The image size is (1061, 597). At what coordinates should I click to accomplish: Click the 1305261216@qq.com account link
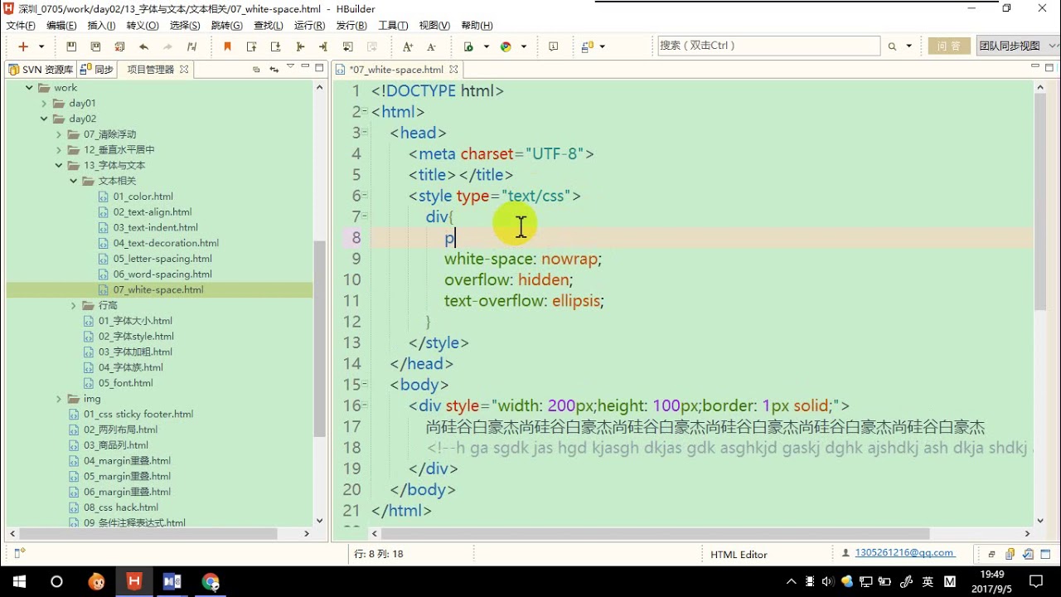(x=904, y=552)
